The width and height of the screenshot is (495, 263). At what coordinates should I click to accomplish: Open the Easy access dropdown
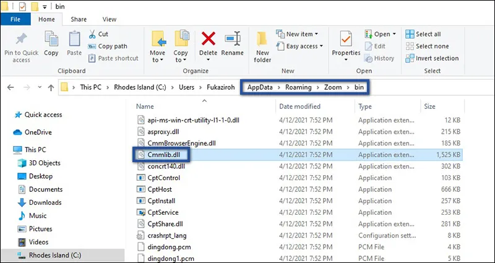coord(299,46)
